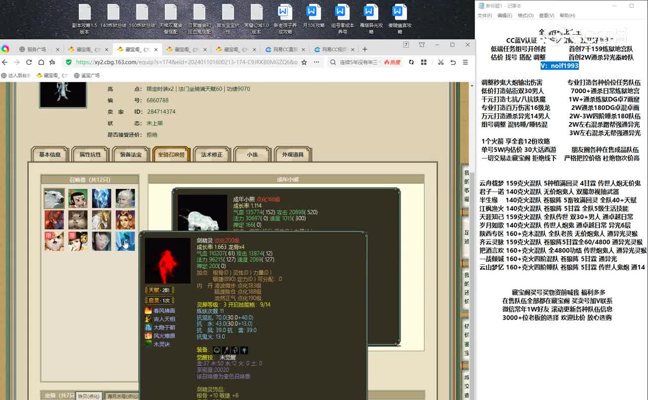This screenshot has width=648, height=400.
Task: Click the xy2.cbg.163.com address field
Action: [186, 62]
